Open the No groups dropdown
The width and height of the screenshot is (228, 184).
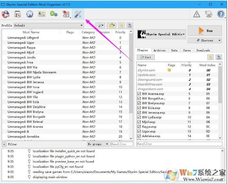(98, 144)
